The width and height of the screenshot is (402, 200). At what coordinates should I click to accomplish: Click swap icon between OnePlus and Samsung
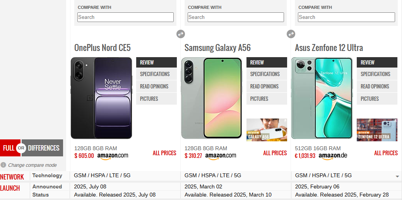[181, 34]
